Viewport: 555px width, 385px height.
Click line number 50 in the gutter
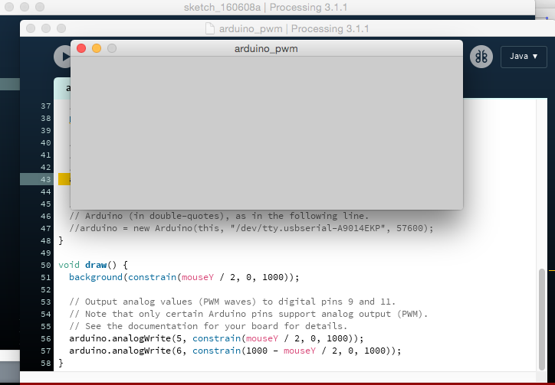click(46, 265)
